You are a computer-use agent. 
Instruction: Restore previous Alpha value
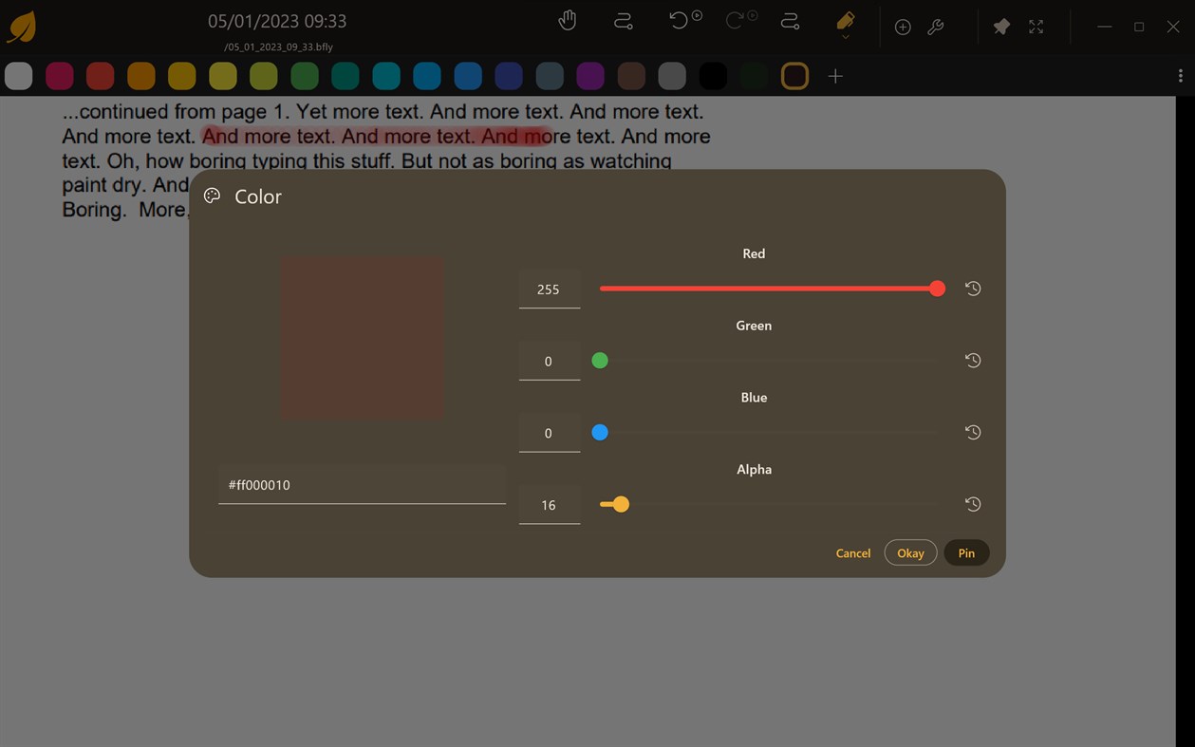(972, 504)
